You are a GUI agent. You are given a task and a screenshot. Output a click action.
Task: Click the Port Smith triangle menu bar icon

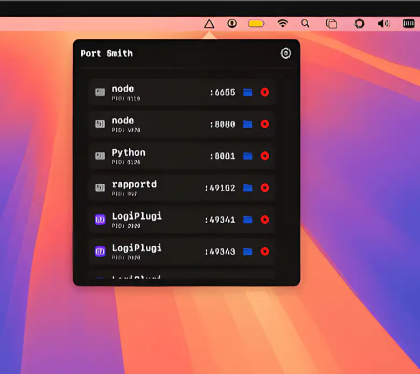[209, 24]
